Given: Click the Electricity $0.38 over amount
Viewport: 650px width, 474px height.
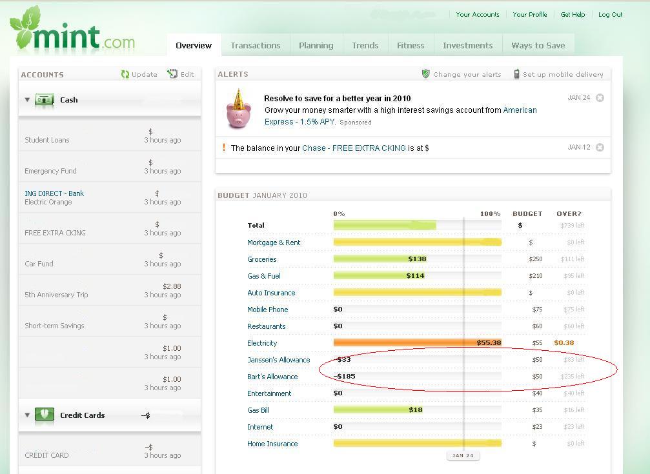Looking at the screenshot, I should pos(564,343).
